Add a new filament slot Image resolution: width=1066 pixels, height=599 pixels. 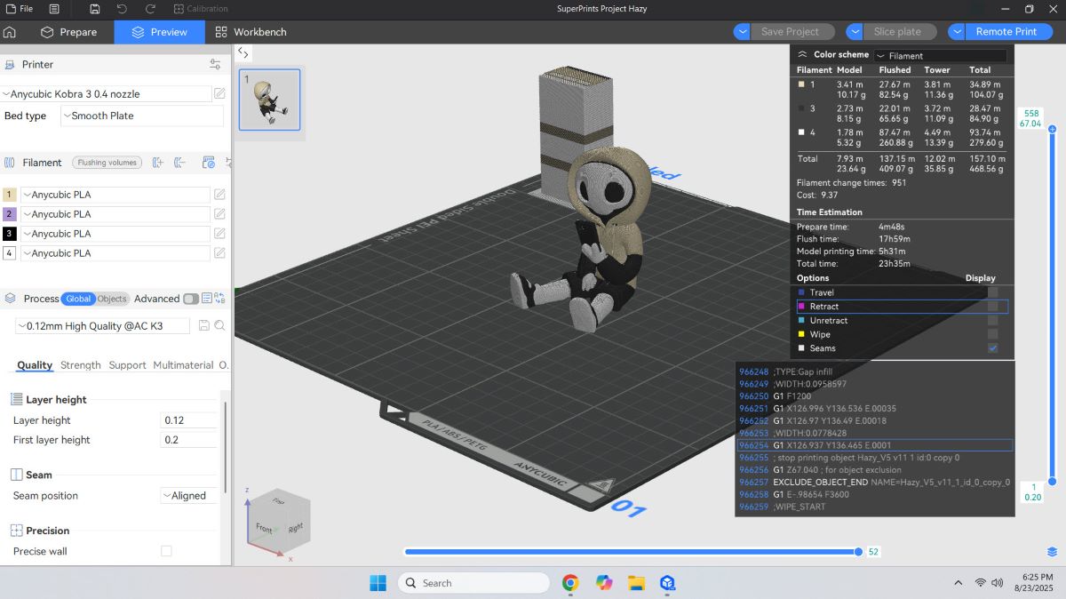point(158,163)
